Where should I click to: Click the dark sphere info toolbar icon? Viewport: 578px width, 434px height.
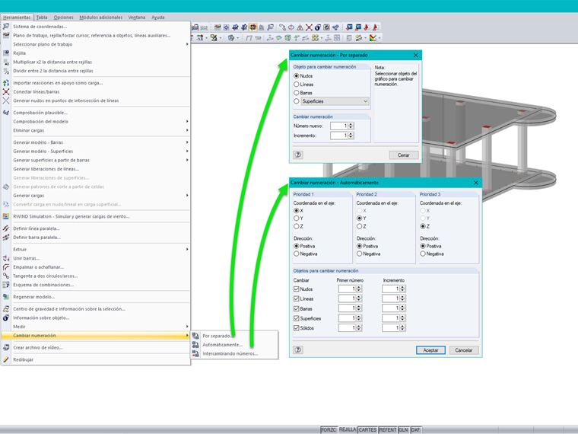tap(318, 27)
